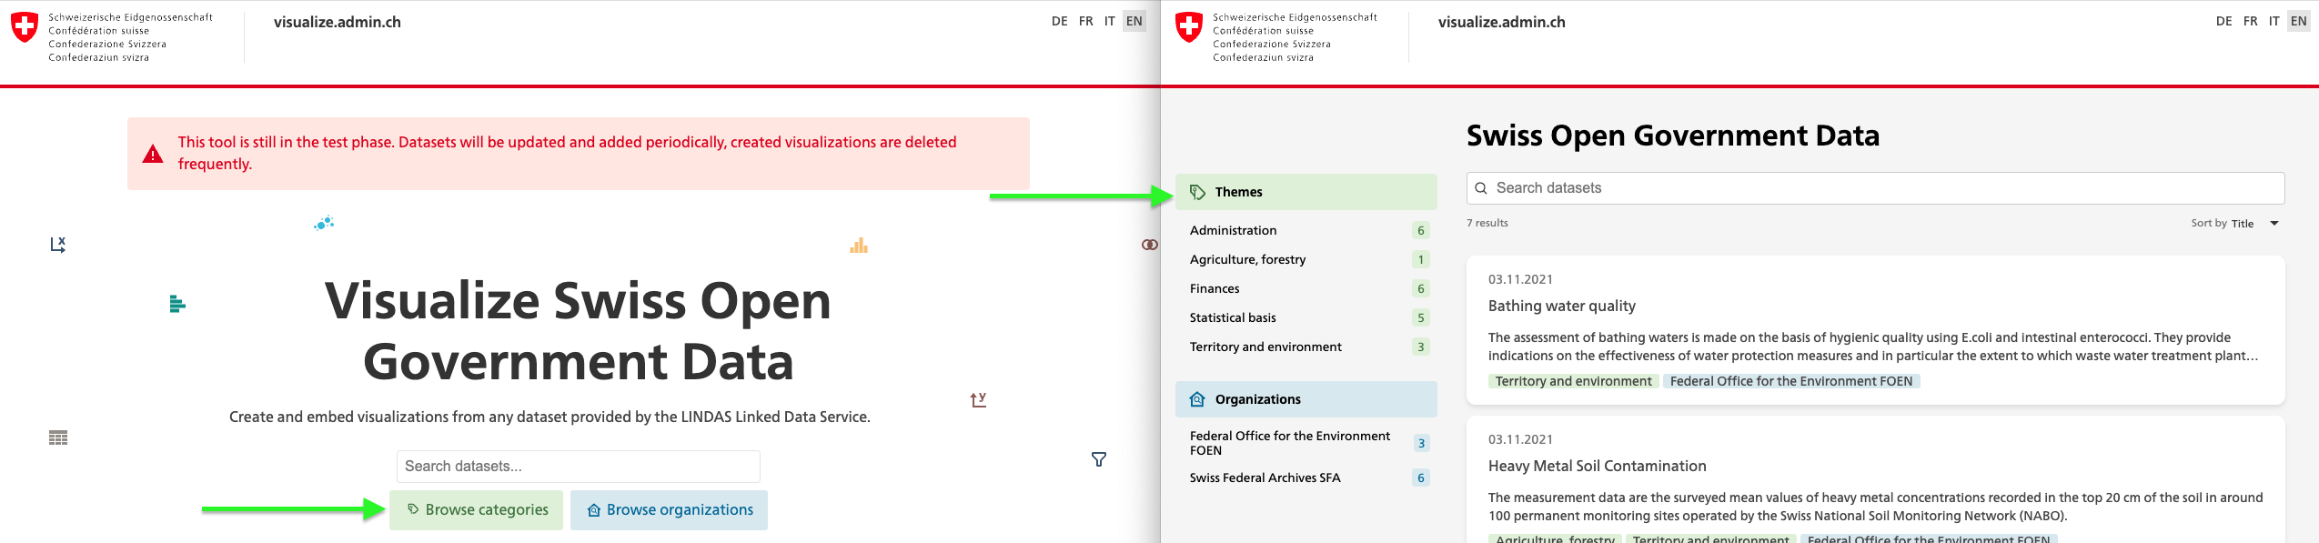Open visualize.admin.ch link on right page
Image resolution: width=2319 pixels, height=543 pixels.
click(x=1502, y=22)
